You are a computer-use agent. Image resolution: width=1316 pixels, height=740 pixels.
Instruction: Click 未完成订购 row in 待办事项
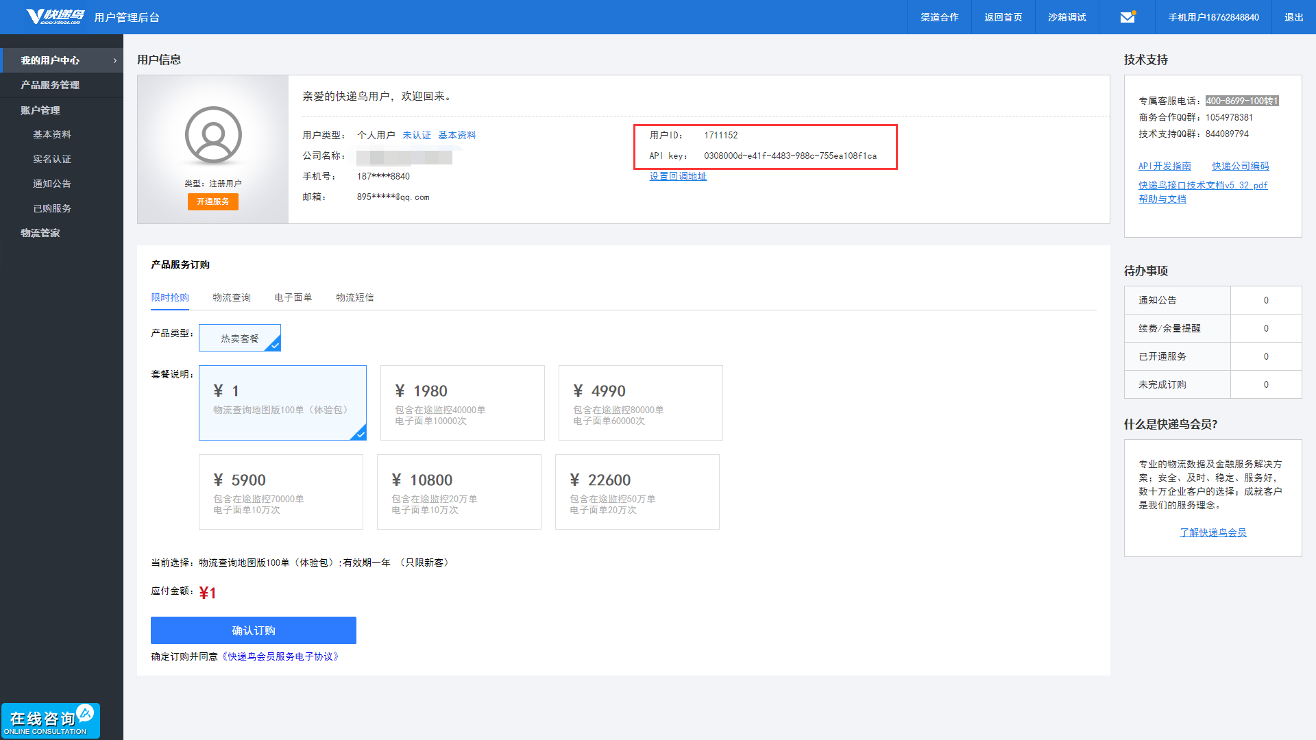tap(1213, 384)
